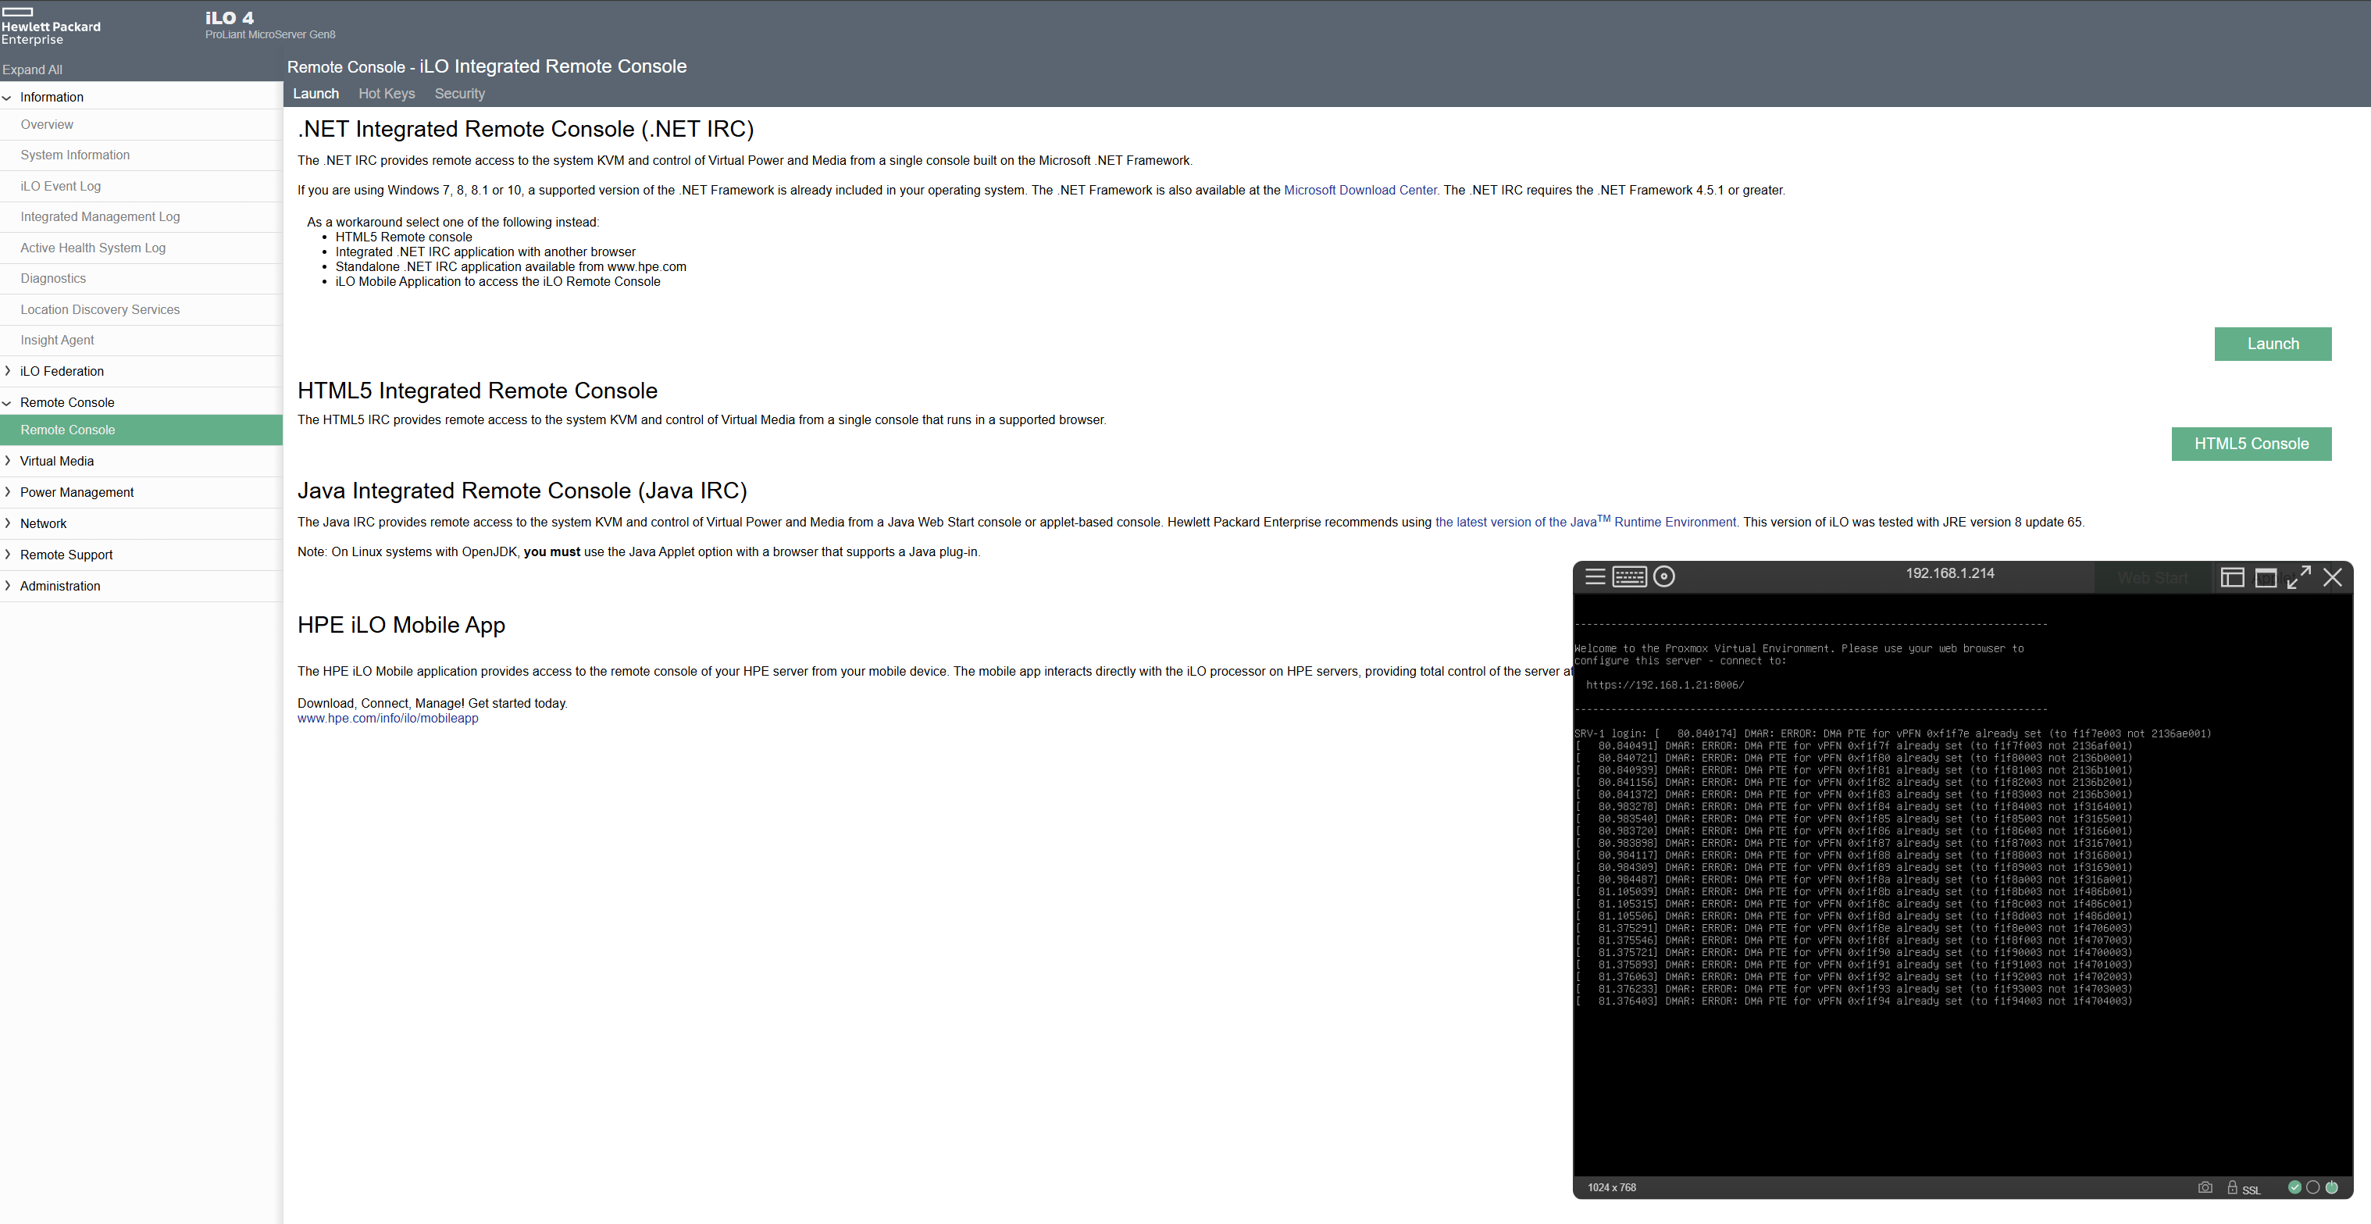
Task: Open the Microsoft Download Center link
Action: (x=1360, y=191)
